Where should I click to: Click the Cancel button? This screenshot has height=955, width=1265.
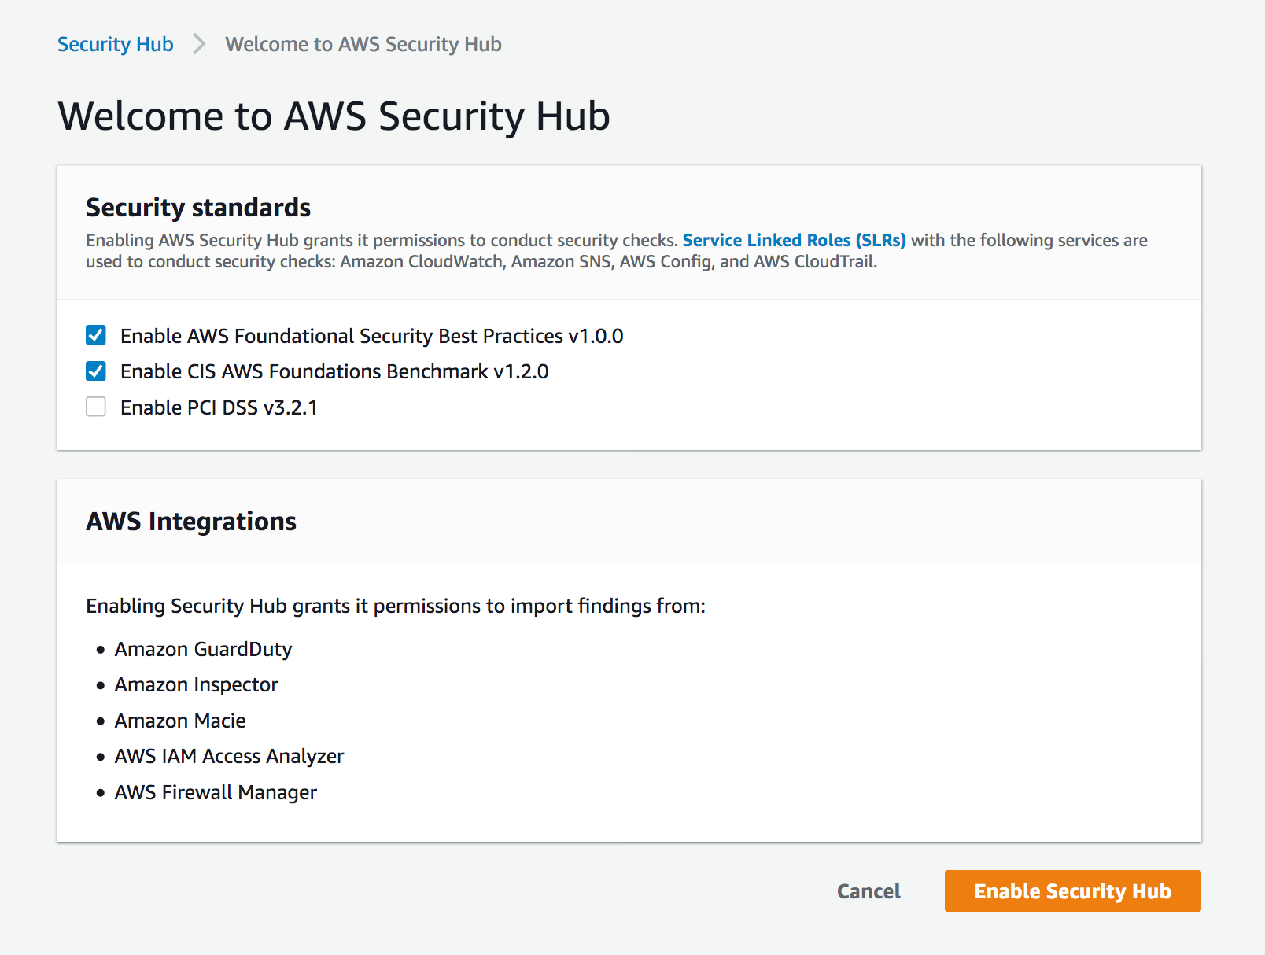coord(868,891)
